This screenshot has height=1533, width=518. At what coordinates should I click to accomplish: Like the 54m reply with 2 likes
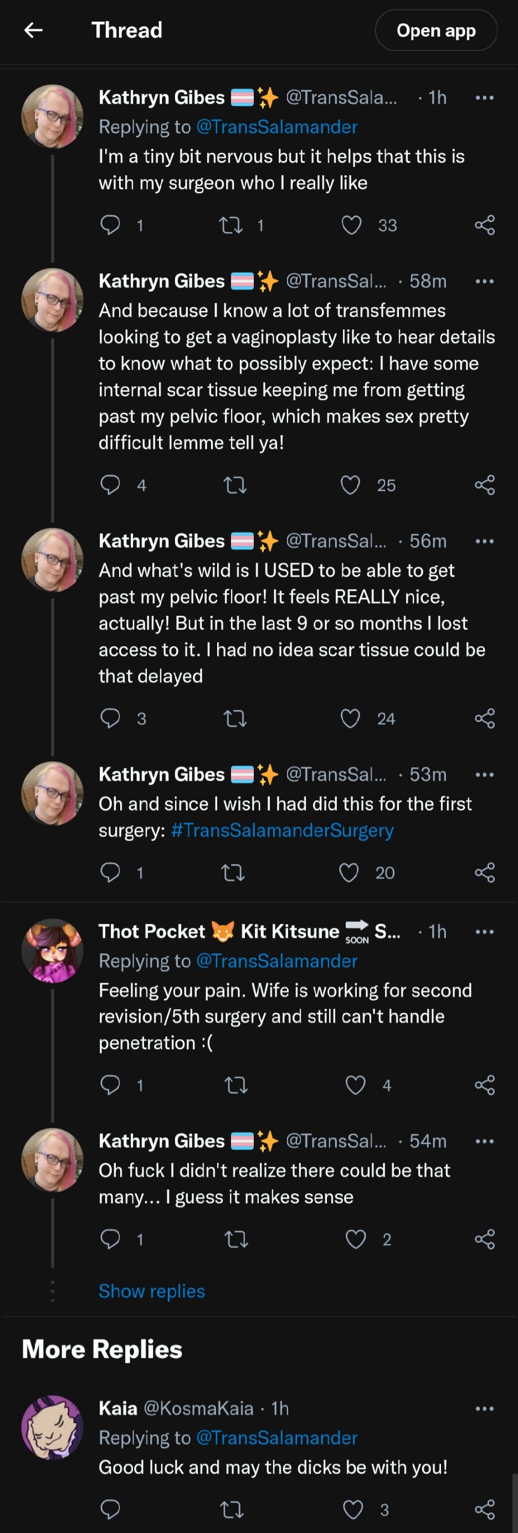point(356,1239)
